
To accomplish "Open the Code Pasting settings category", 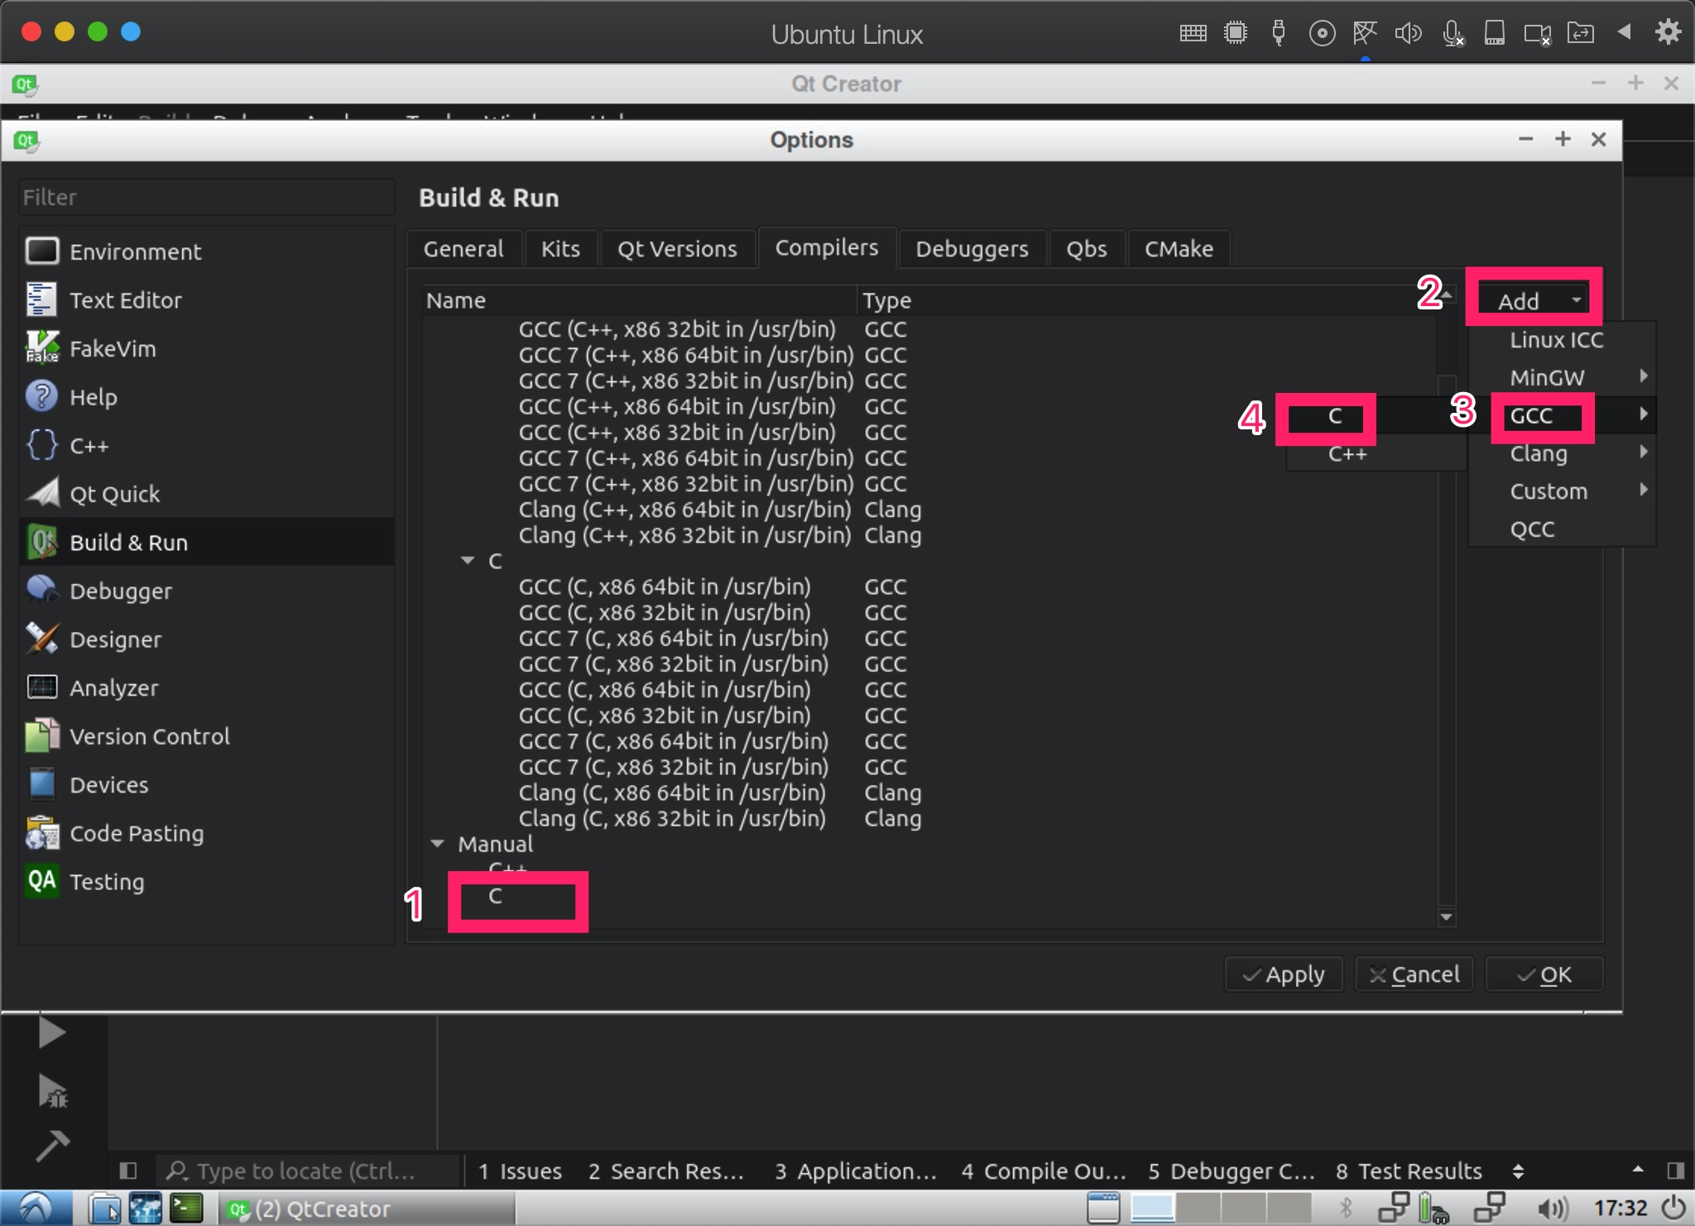I will (207, 833).
